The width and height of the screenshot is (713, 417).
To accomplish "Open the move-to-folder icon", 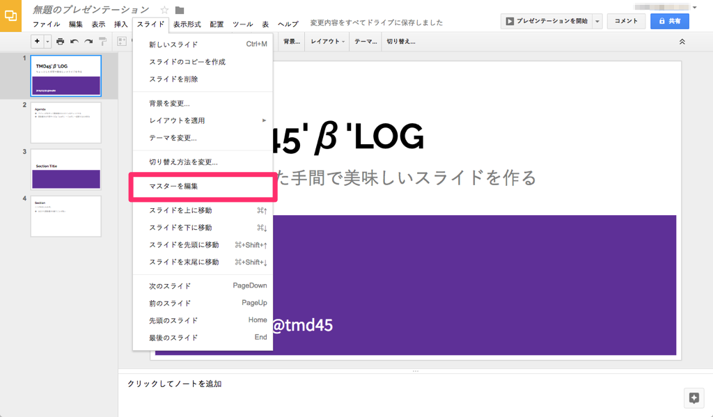I will click(180, 10).
